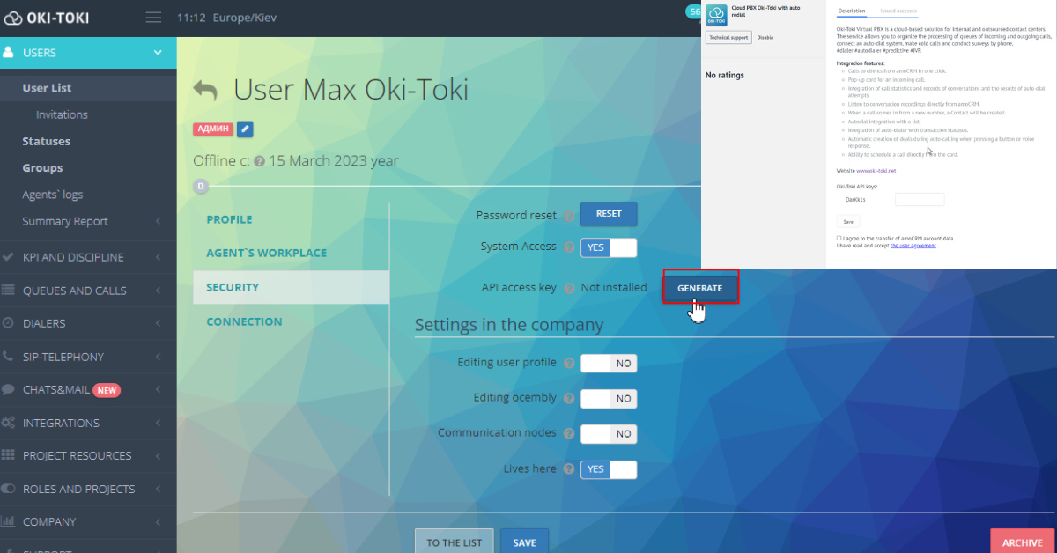Click the blue pencil edit icon
This screenshot has height=553, width=1057.
tap(245, 129)
